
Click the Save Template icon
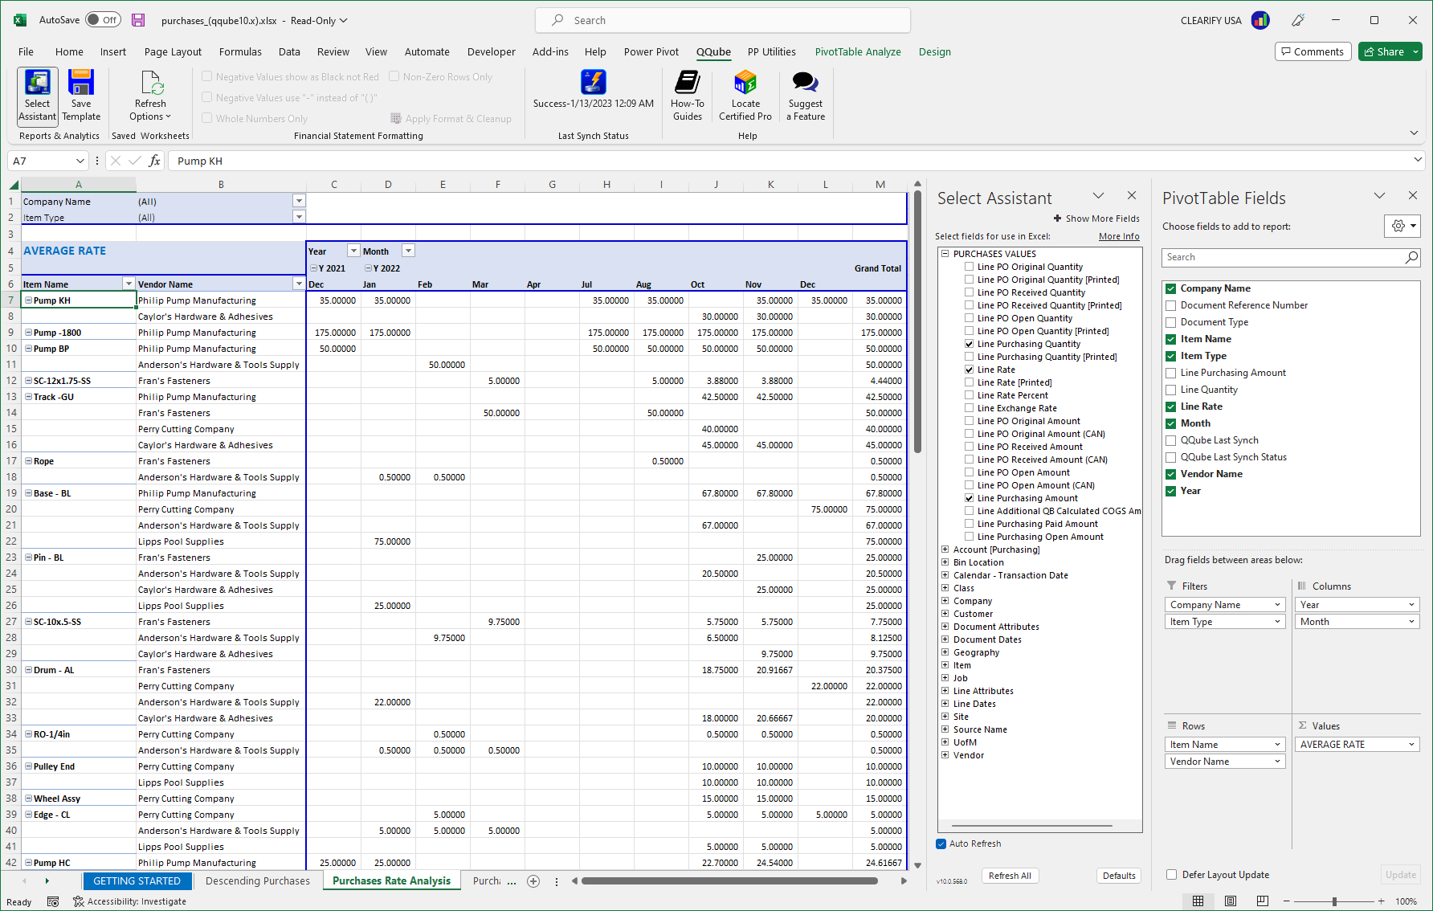point(81,95)
